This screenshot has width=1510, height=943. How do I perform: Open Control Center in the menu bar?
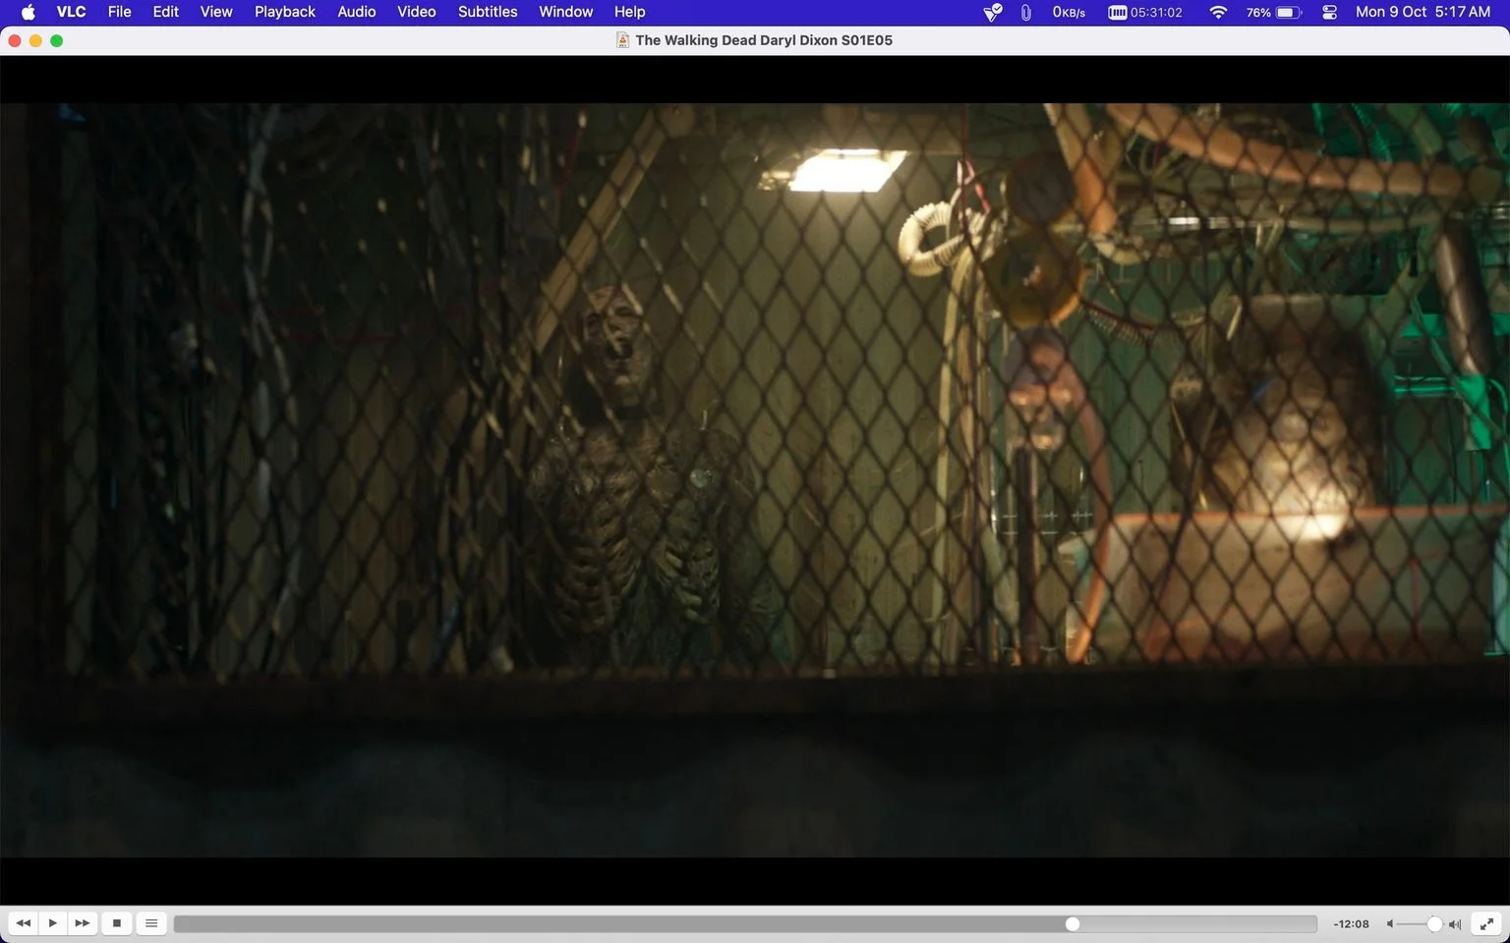click(x=1329, y=12)
